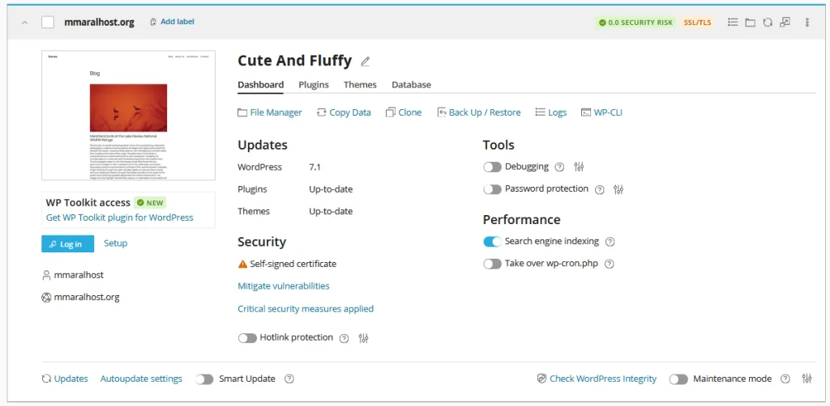Disable Search engine indexing switch
The width and height of the screenshot is (830, 406).
[x=492, y=241]
